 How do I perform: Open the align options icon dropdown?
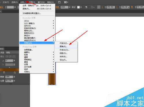click(x=93, y=7)
